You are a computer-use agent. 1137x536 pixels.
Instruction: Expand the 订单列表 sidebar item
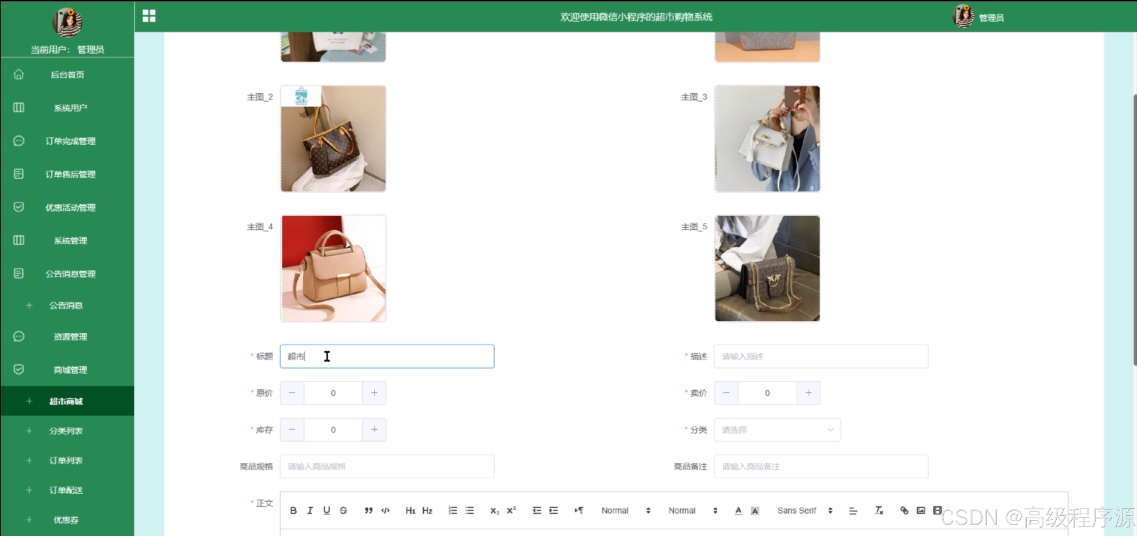(66, 460)
